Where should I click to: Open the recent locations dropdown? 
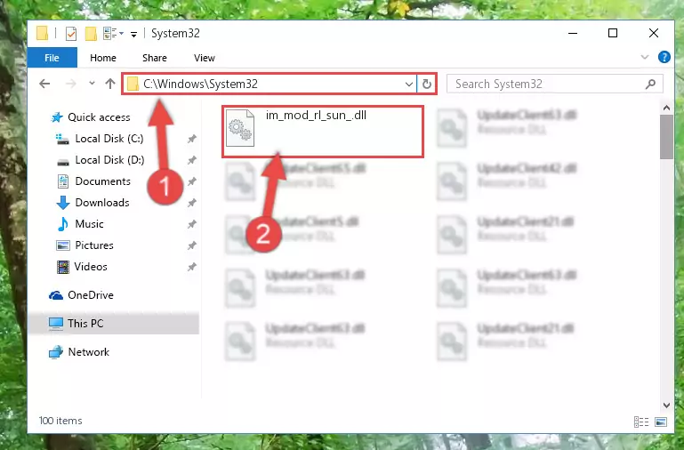click(92, 83)
